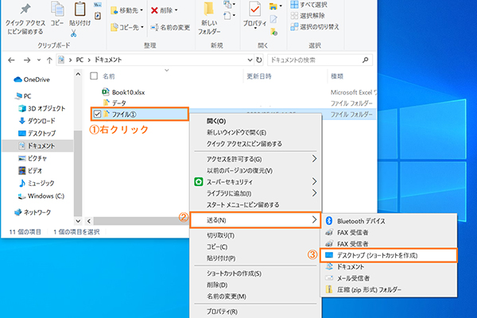Choose コピー(C) in context menu
Screen dimensions: 477x318
[x=217, y=246]
